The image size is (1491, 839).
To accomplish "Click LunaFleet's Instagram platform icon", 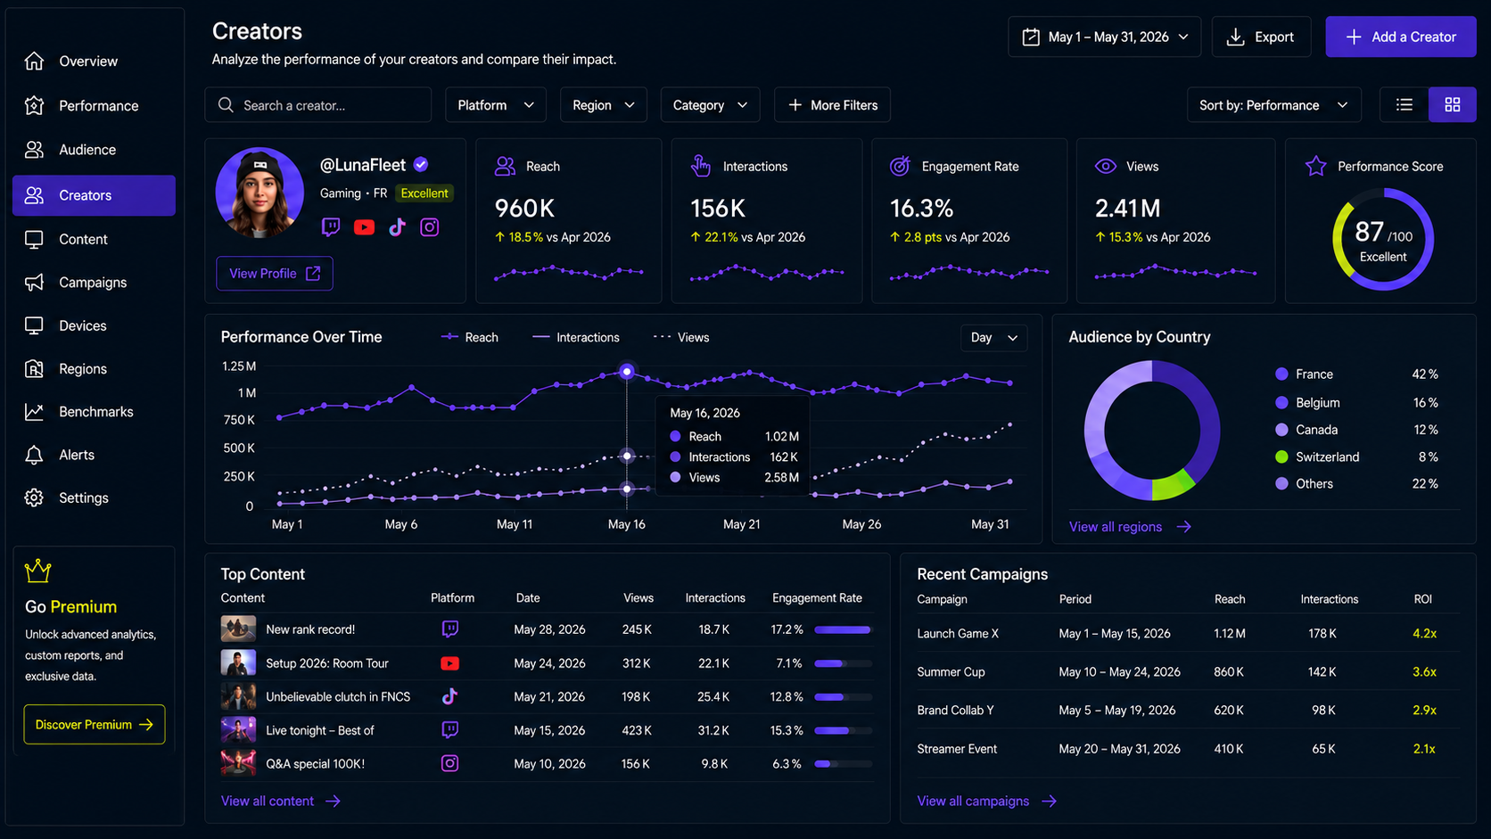I will pos(430,227).
